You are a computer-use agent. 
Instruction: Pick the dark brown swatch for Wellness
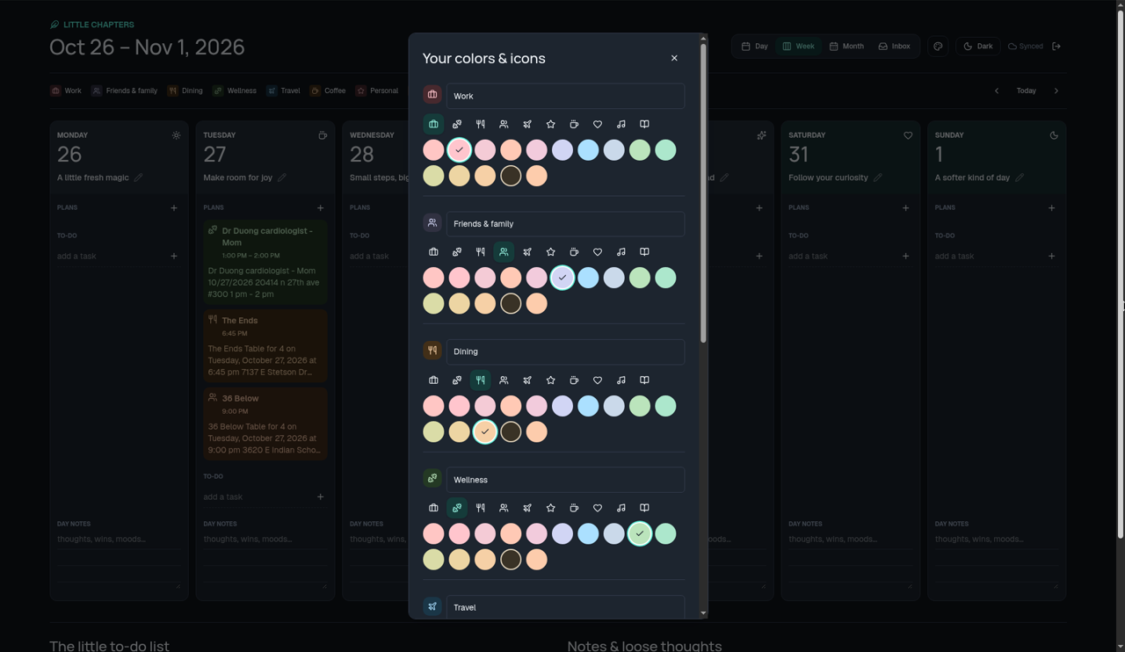[511, 559]
